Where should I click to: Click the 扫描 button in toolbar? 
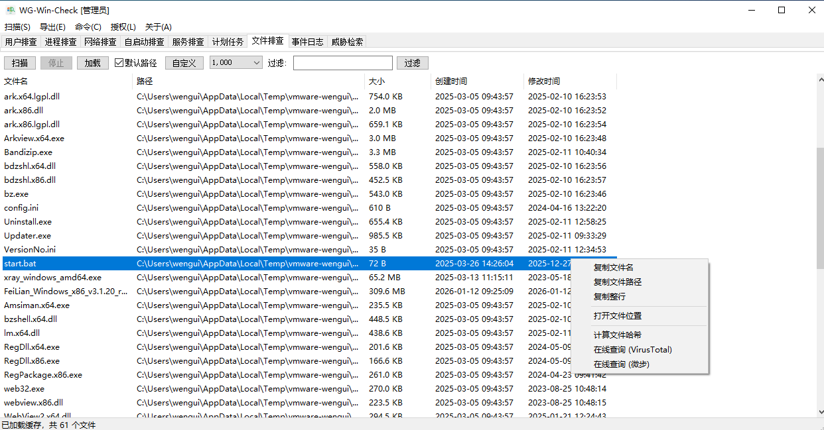pos(20,63)
